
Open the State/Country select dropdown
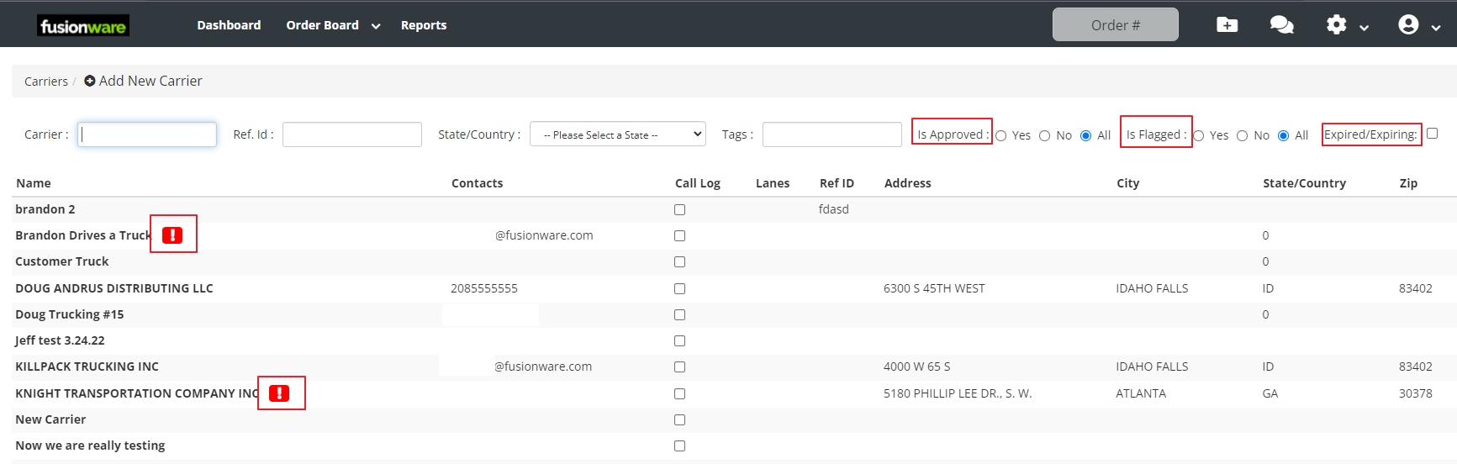coord(617,134)
